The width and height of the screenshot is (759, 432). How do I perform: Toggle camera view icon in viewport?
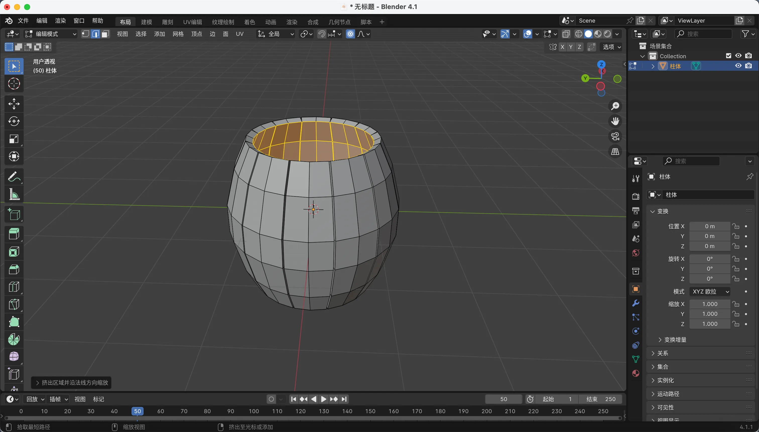click(615, 136)
